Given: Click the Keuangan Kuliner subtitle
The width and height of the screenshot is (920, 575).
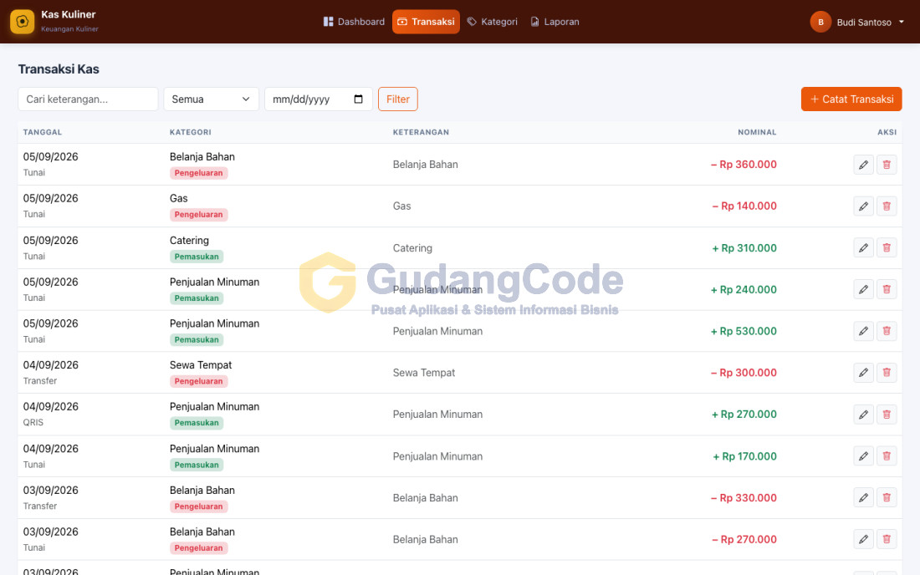Looking at the screenshot, I should (x=69, y=28).
